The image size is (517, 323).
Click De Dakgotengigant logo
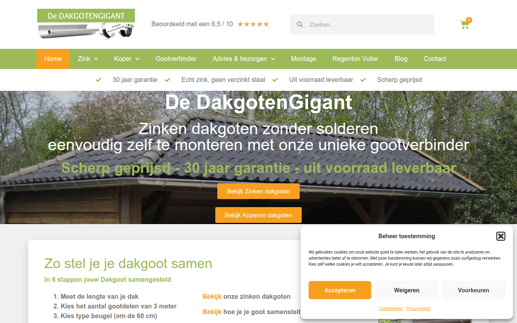click(x=86, y=24)
